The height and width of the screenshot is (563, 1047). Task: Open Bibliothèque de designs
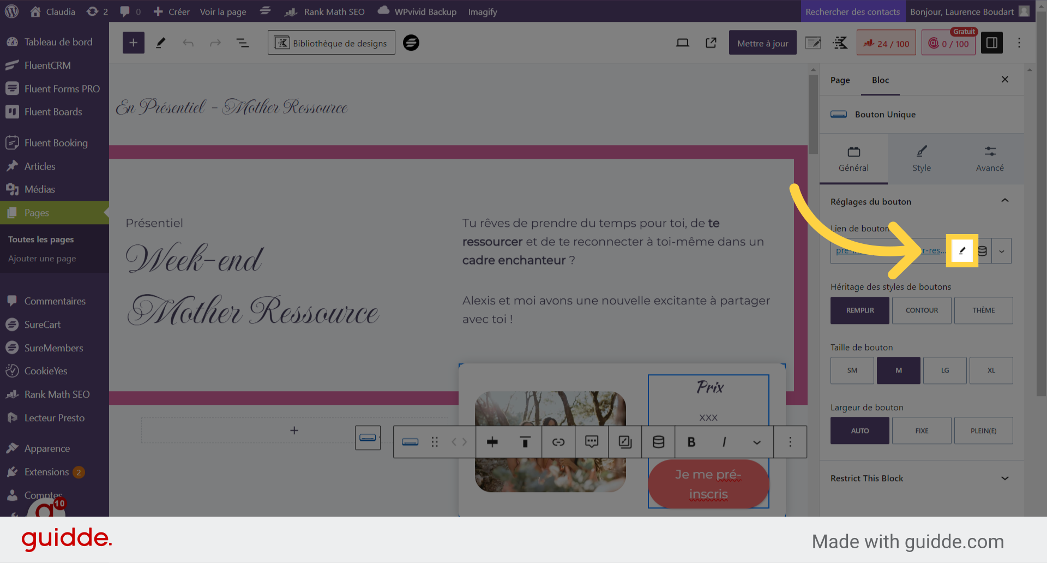pos(332,43)
